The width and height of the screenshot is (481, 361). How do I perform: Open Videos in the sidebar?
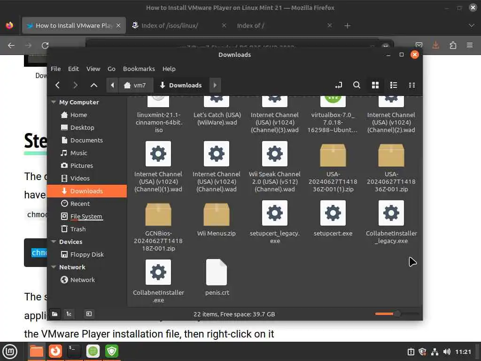[87, 178]
